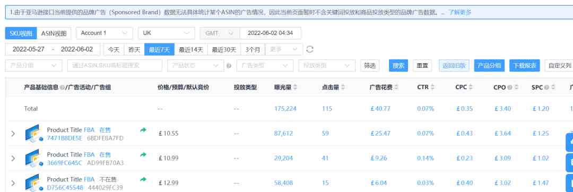Viewport: 573px width, 192px height.
Task: Click green share arrow on £10.55 product row
Action: point(143,129)
